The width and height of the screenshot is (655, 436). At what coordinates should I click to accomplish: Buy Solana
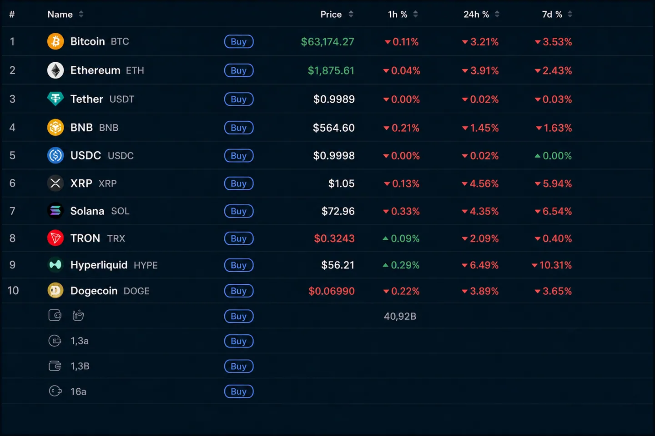(239, 211)
